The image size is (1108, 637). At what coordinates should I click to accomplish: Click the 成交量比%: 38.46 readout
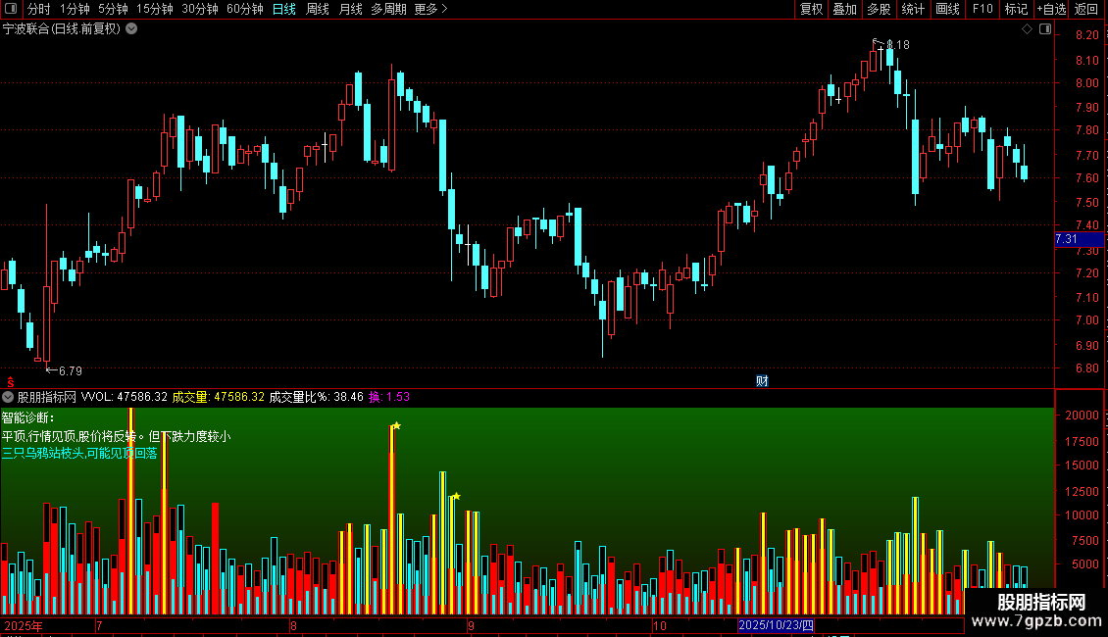tap(317, 397)
